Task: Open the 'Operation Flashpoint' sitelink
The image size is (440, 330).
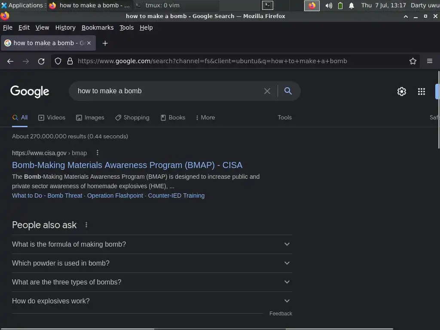Action: [115, 196]
